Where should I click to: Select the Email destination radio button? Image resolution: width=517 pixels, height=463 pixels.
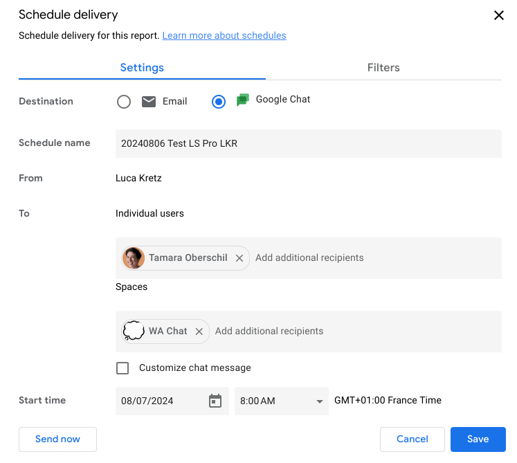point(124,102)
